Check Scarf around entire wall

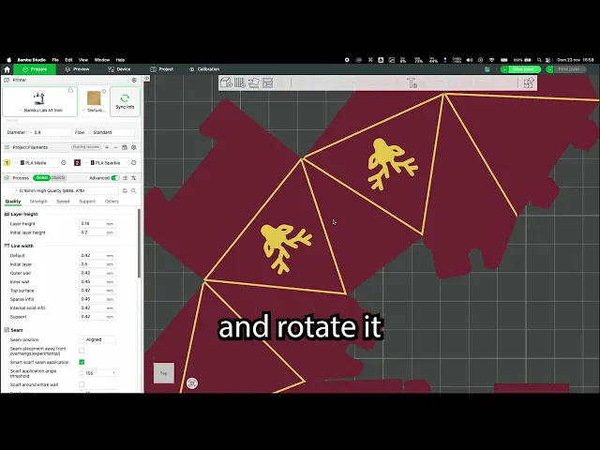coord(82,384)
